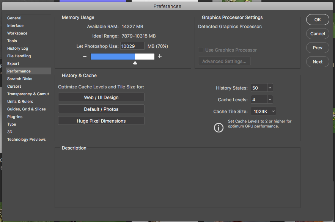335x222 pixels.
Task: Click the Advanced Settings button
Action: tap(224, 61)
